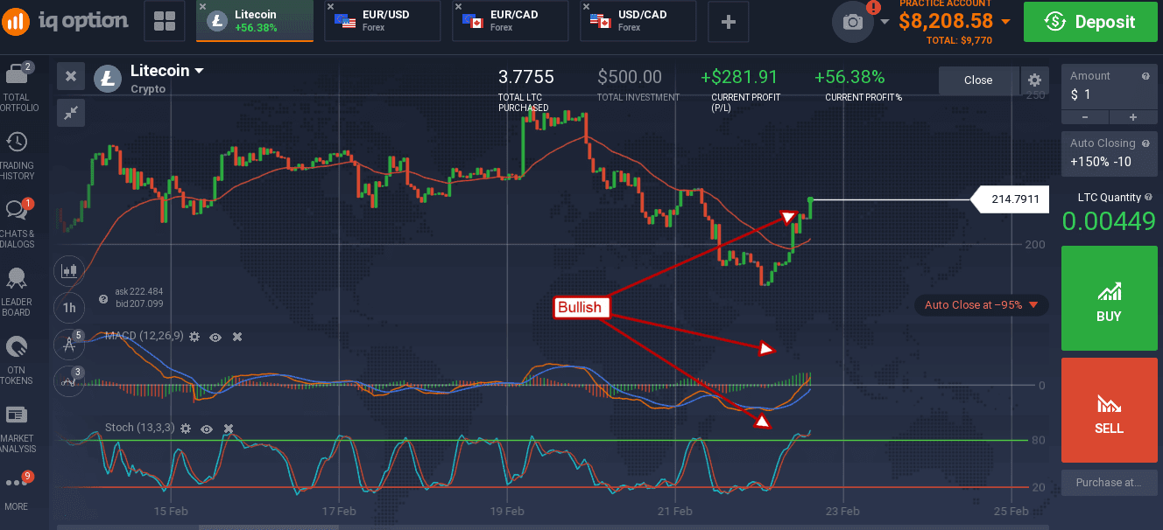The height and width of the screenshot is (530, 1163).
Task: Click the MACD (12,26,9) indicator label
Action: click(x=144, y=336)
